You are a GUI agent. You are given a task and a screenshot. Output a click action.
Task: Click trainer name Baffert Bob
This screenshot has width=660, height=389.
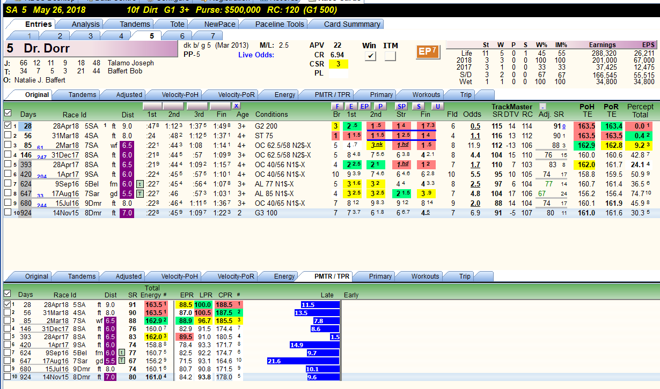[x=125, y=71]
